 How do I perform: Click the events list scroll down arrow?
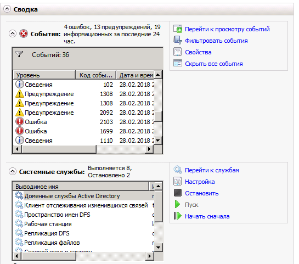point(157,141)
